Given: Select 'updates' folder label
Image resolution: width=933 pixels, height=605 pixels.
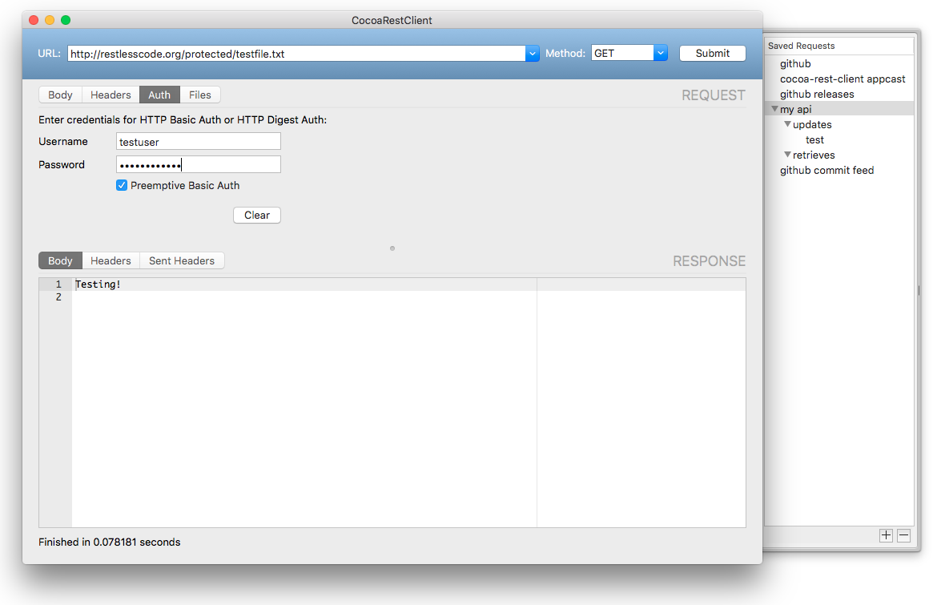Looking at the screenshot, I should click(x=812, y=124).
